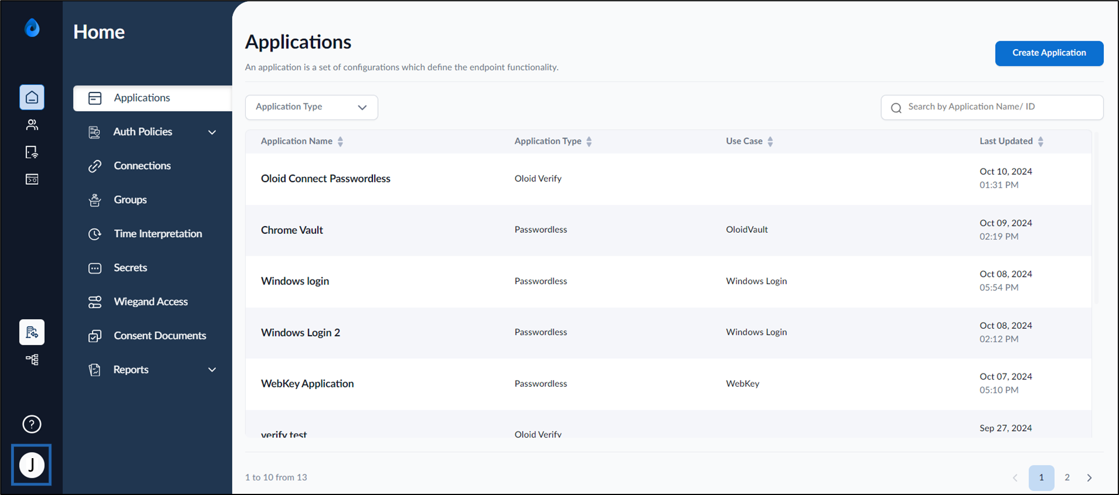Image resolution: width=1119 pixels, height=495 pixels.
Task: Select the highlighted building rail icon
Action: (x=32, y=332)
